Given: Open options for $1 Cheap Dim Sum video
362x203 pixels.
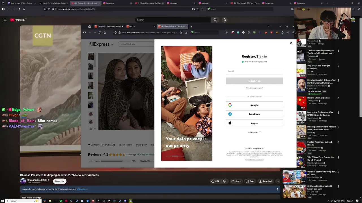Looking at the screenshot, I should point(338,186).
